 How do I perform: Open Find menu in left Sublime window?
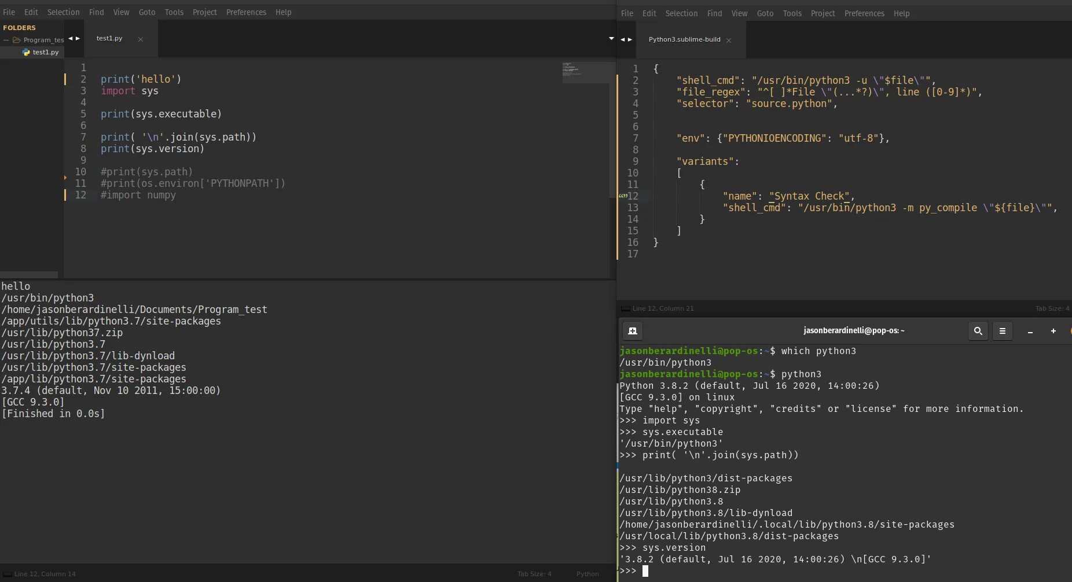(x=97, y=12)
